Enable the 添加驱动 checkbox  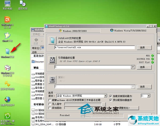click(50, 108)
